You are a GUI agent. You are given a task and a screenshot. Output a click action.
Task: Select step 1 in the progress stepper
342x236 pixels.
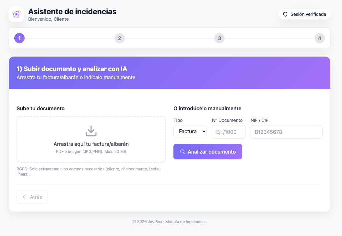point(19,38)
